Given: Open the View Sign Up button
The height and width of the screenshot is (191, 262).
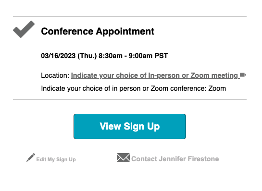Looking at the screenshot, I should pyautogui.click(x=130, y=126).
